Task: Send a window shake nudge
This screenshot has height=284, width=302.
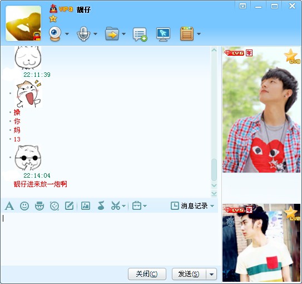Action: (x=55, y=206)
